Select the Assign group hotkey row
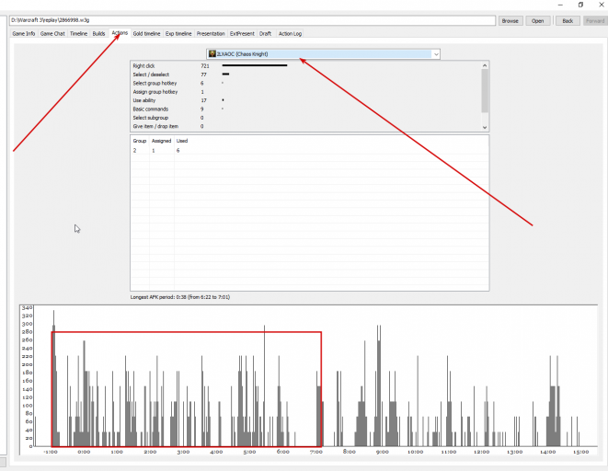Screen dimensions: 608x471 click(305, 92)
